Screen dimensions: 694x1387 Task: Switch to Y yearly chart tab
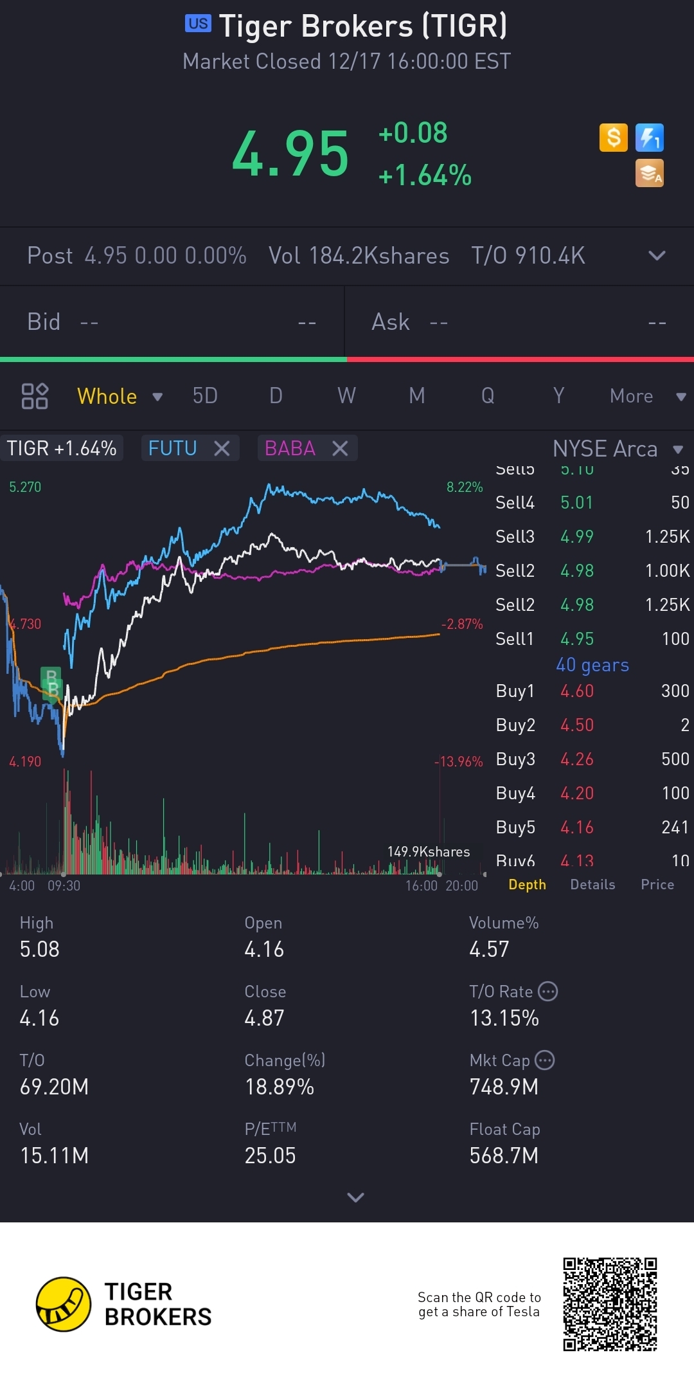pyautogui.click(x=558, y=396)
